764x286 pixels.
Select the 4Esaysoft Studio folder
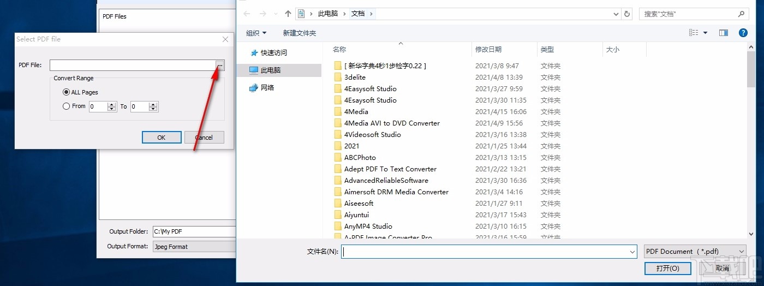[x=371, y=100]
